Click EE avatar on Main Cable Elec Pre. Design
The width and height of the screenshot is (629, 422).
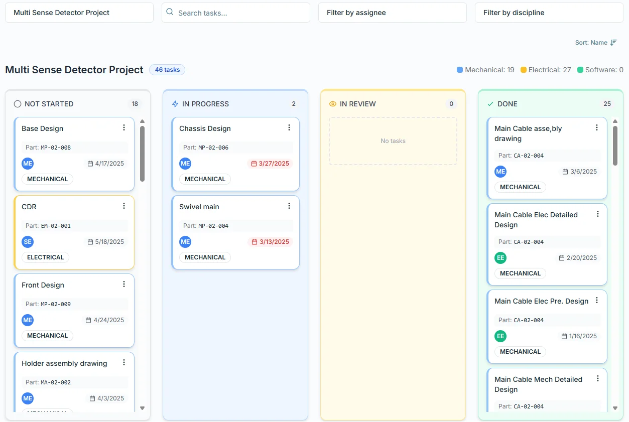[500, 336]
